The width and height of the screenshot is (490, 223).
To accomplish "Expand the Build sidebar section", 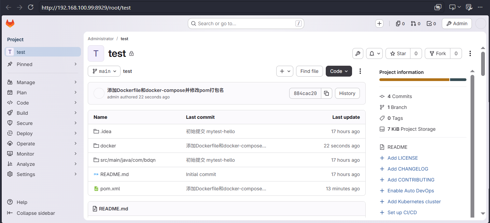I will point(43,113).
